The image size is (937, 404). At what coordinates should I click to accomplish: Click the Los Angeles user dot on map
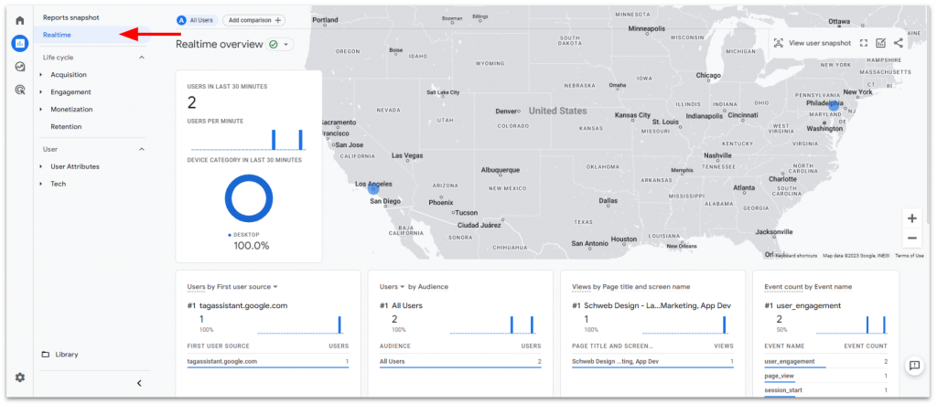pos(373,187)
